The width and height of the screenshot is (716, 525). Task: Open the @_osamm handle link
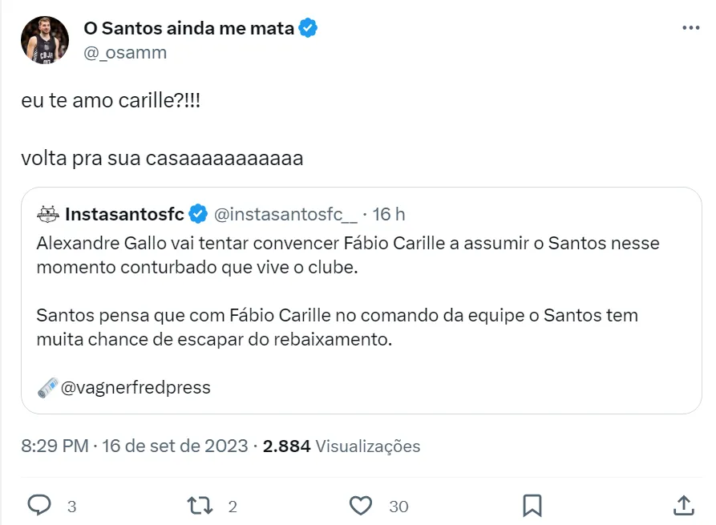click(125, 52)
